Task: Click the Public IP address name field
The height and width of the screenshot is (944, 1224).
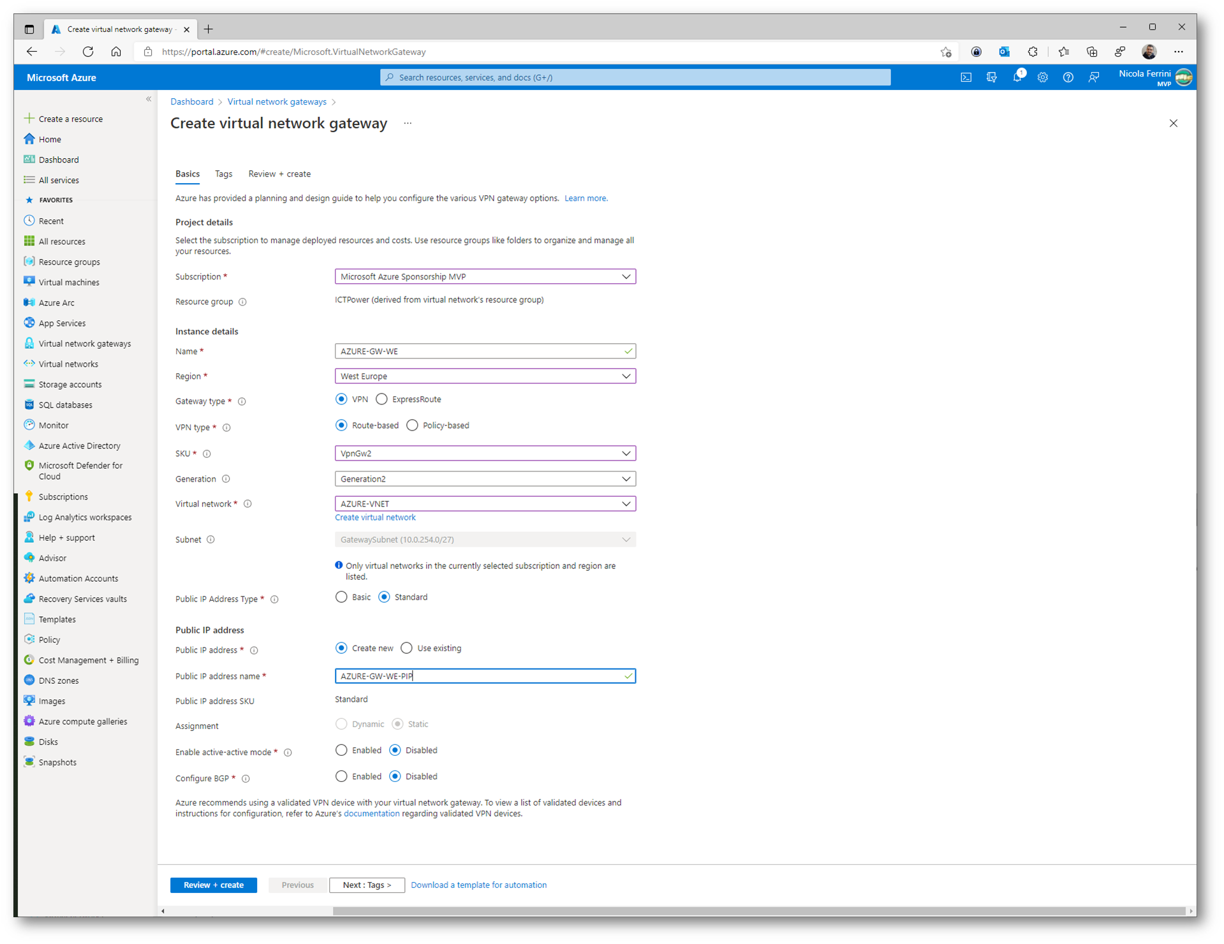Action: point(485,675)
